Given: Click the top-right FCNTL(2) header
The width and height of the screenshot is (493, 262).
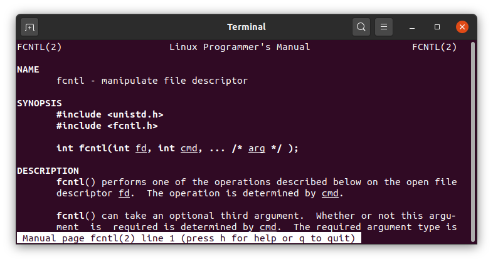Looking at the screenshot, I should (x=434, y=47).
